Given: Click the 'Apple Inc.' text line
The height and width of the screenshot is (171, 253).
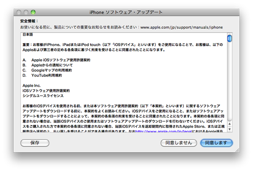Looking at the screenshot, I should 31,85.
